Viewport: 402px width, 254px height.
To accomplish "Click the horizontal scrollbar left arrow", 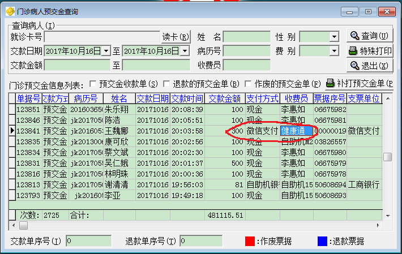I will tap(14, 226).
